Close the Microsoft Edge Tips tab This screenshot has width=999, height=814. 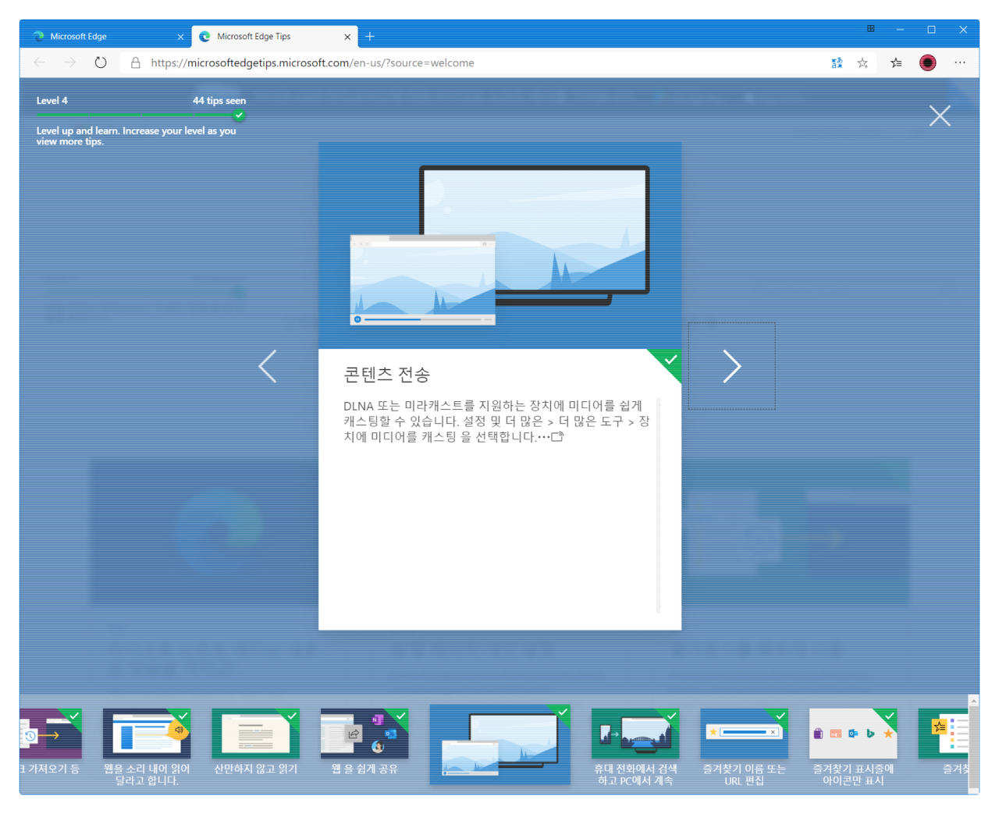click(347, 37)
